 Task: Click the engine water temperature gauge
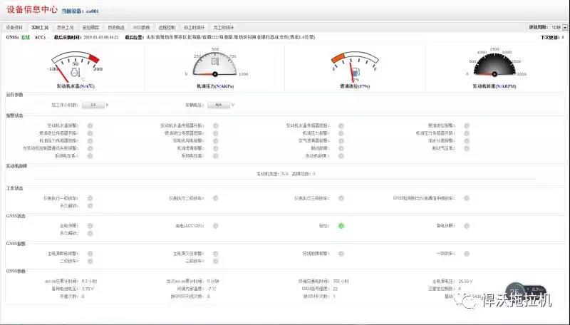(76, 64)
